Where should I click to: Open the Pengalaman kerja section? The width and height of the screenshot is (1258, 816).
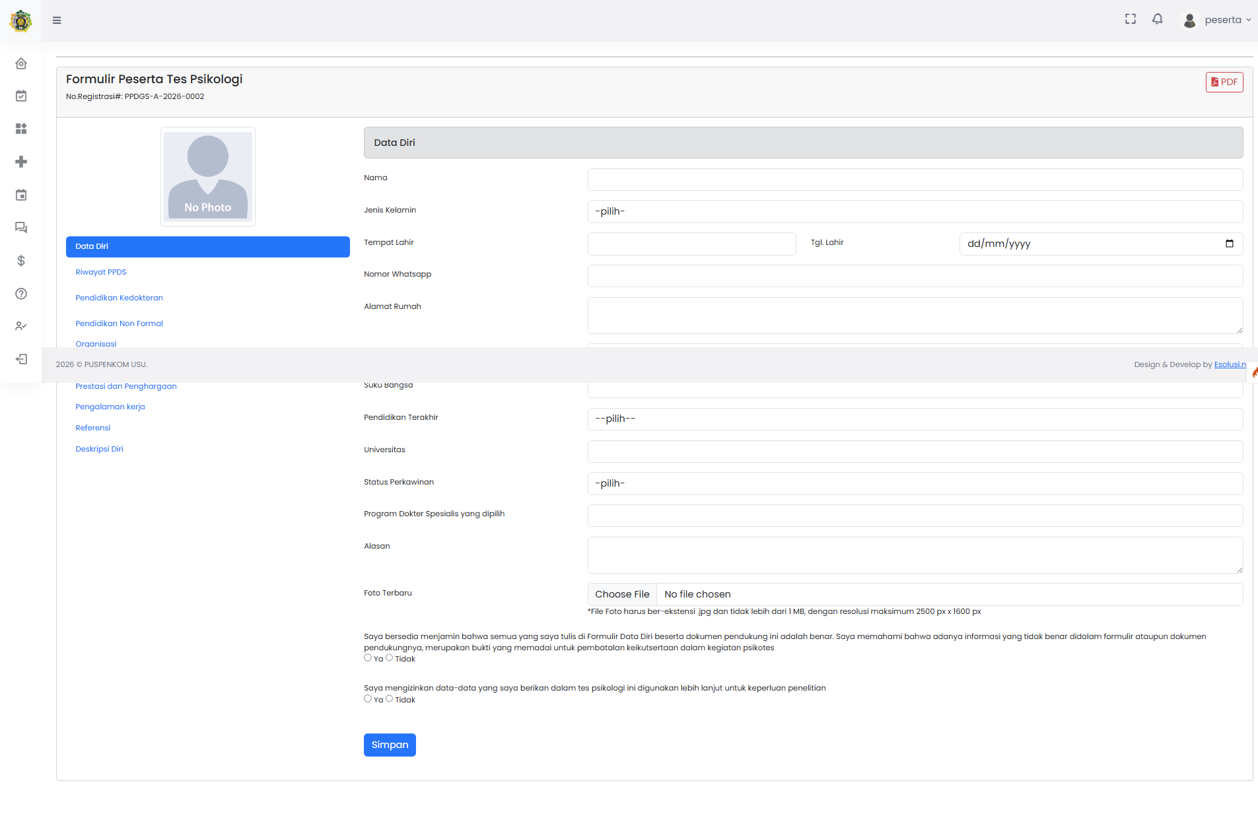click(x=110, y=407)
